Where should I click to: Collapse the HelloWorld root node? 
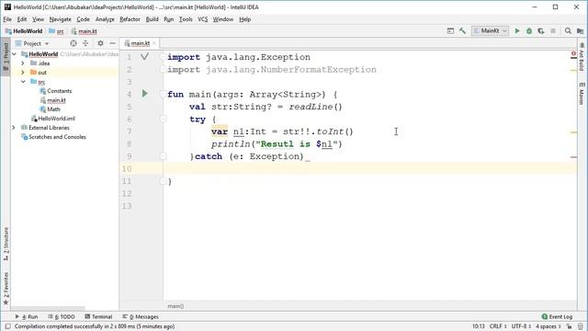[15, 54]
